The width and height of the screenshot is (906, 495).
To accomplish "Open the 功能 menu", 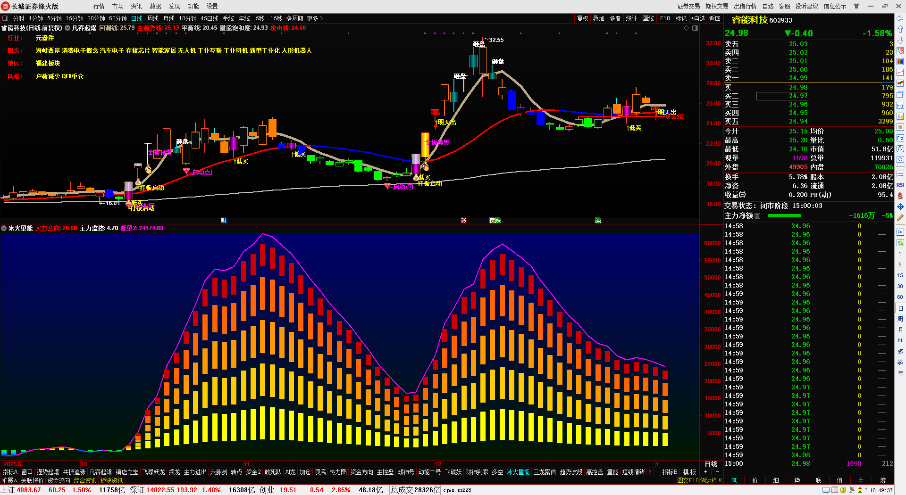I will (193, 6).
